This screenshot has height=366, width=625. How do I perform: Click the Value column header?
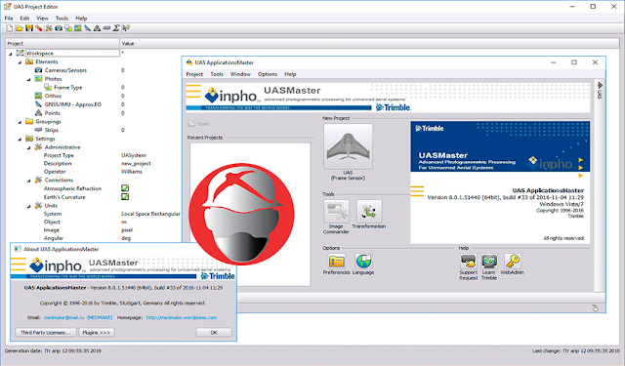(370, 43)
